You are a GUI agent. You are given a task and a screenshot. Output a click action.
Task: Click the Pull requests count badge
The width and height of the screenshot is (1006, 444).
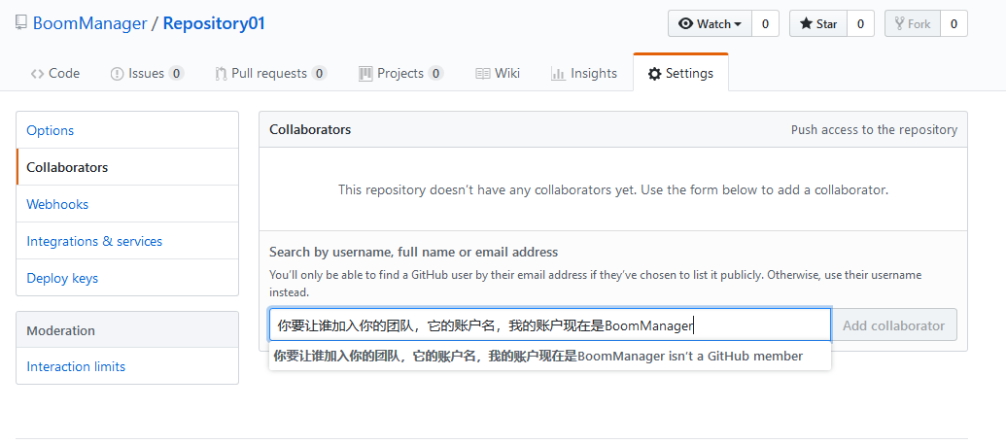319,74
